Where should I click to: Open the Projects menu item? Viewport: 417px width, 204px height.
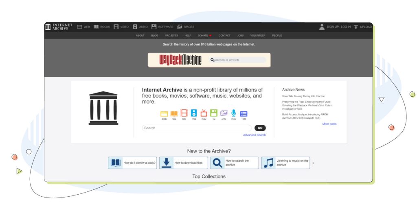pyautogui.click(x=171, y=35)
